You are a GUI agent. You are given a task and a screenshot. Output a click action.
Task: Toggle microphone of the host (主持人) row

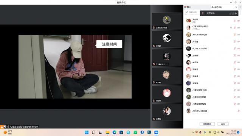pyautogui.click(x=235, y=28)
